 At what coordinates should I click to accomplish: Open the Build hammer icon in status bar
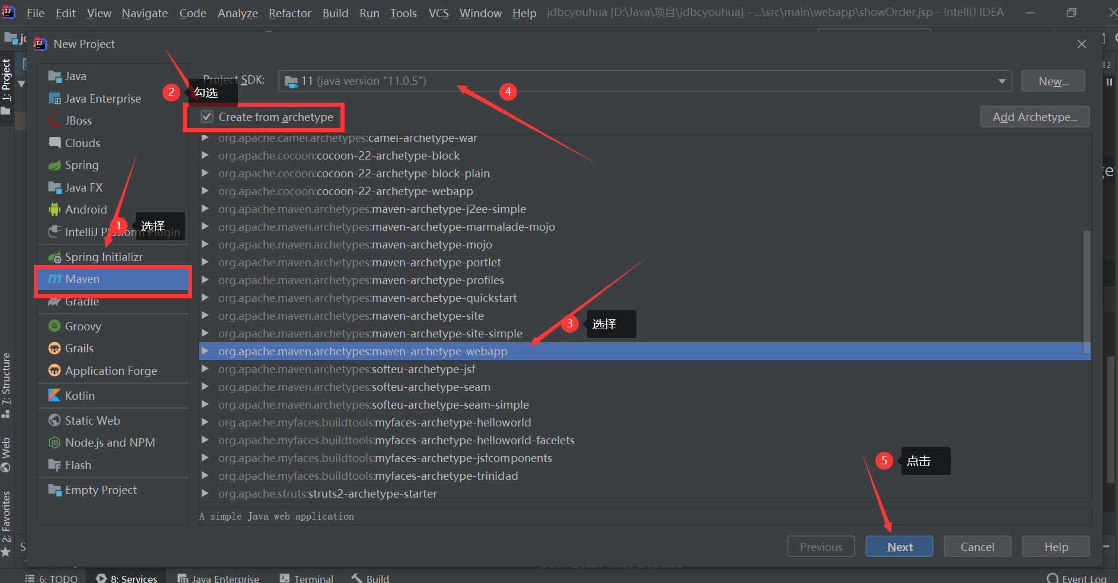click(x=356, y=578)
